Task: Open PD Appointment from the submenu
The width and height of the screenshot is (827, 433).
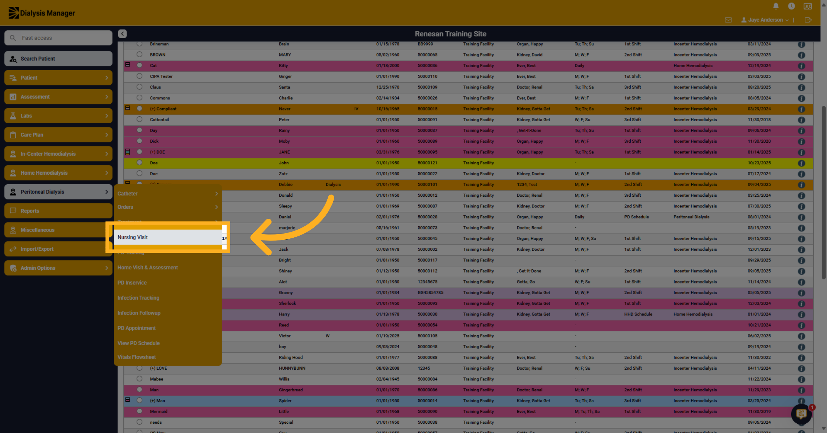Action: (x=167, y=328)
